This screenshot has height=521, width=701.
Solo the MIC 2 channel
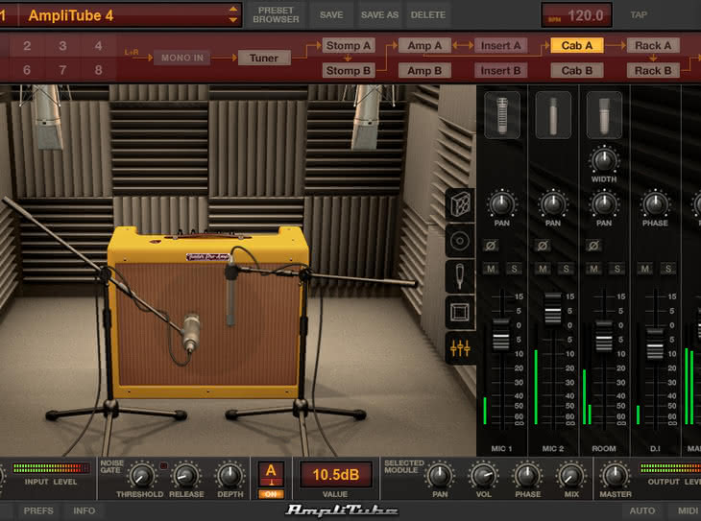tap(566, 269)
